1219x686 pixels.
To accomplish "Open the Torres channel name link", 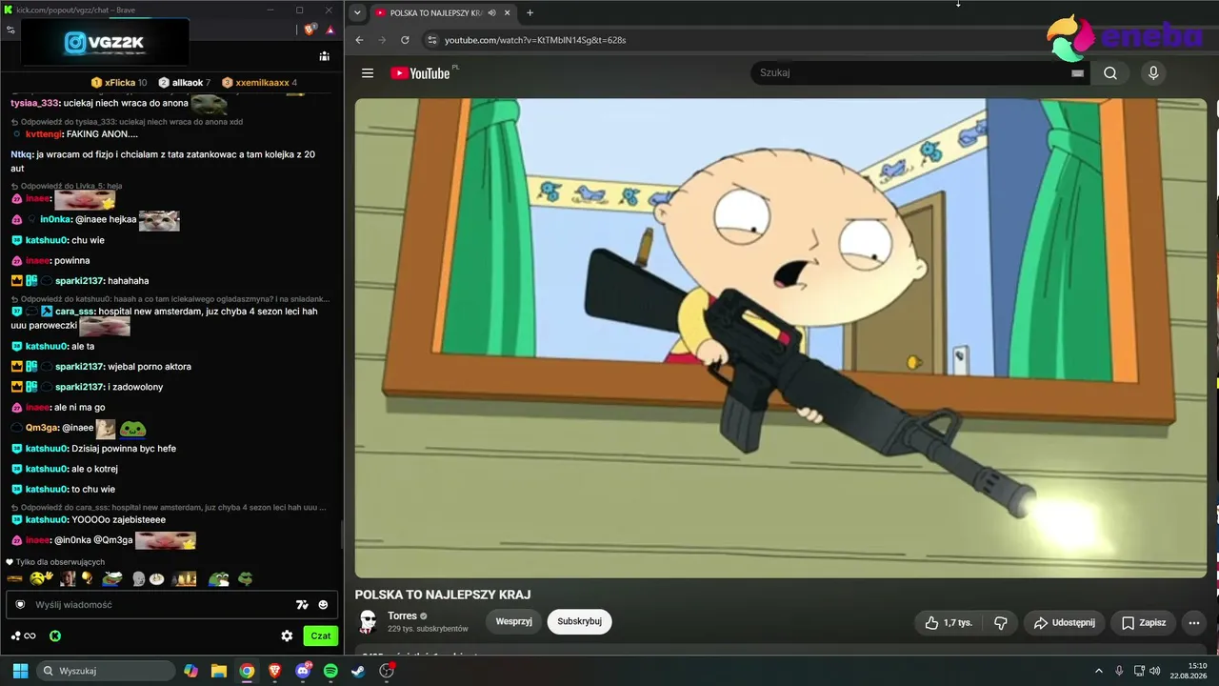I will coord(402,616).
